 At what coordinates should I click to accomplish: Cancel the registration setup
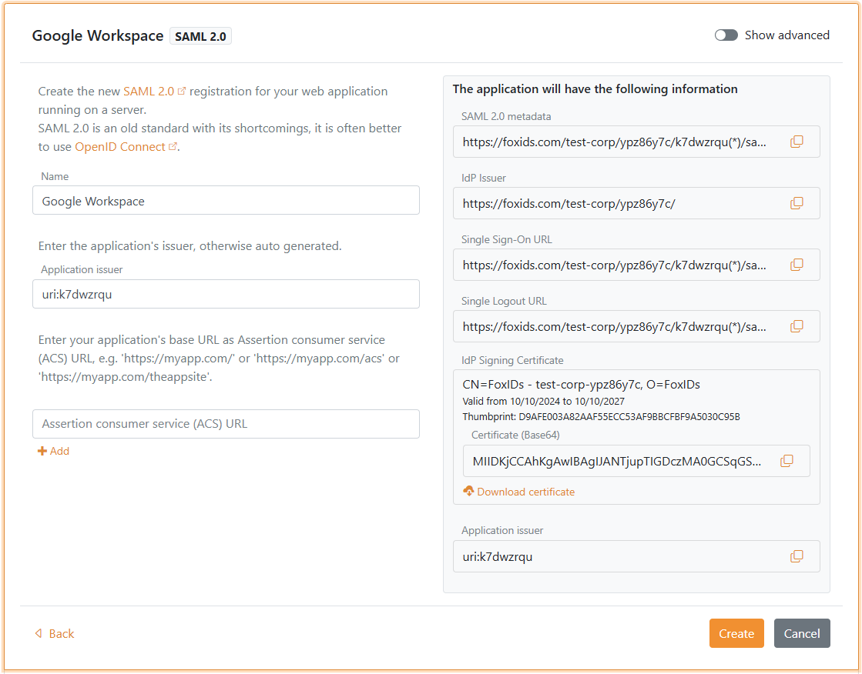[x=802, y=633]
